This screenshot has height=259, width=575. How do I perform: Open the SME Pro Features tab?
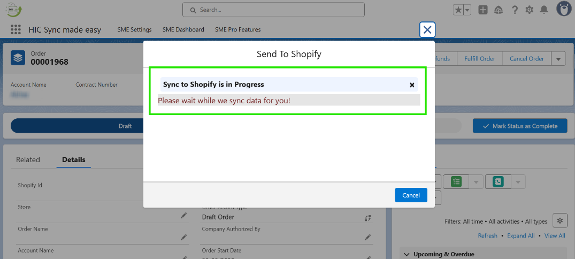238,29
